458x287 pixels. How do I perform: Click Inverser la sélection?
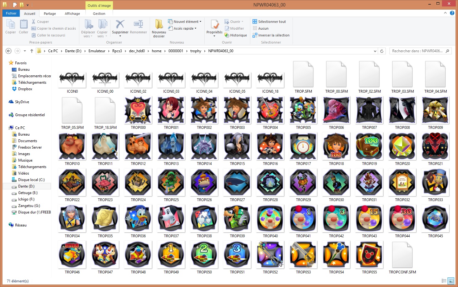[x=271, y=35]
